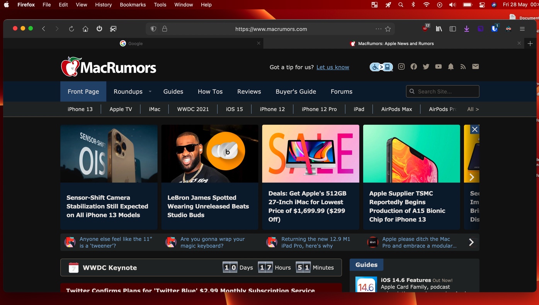Open the Buyer's Guide nav item
This screenshot has width=539, height=305.
click(x=296, y=91)
